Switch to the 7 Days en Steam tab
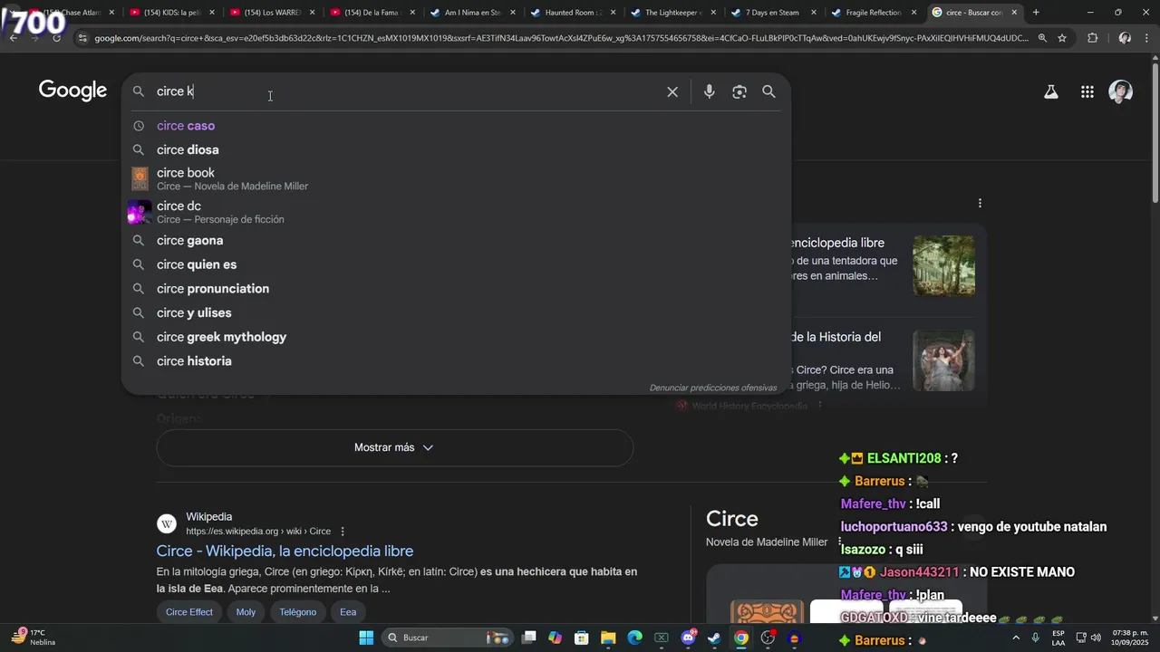Image resolution: width=1160 pixels, height=652 pixels. [x=773, y=13]
